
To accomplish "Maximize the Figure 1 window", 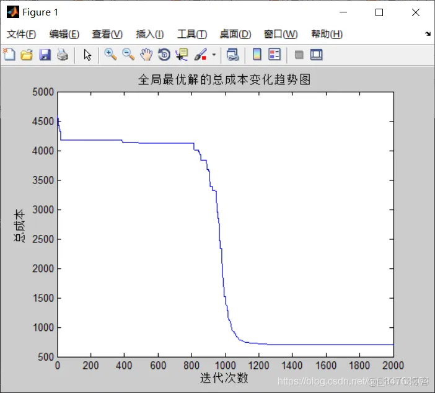I will tap(379, 12).
